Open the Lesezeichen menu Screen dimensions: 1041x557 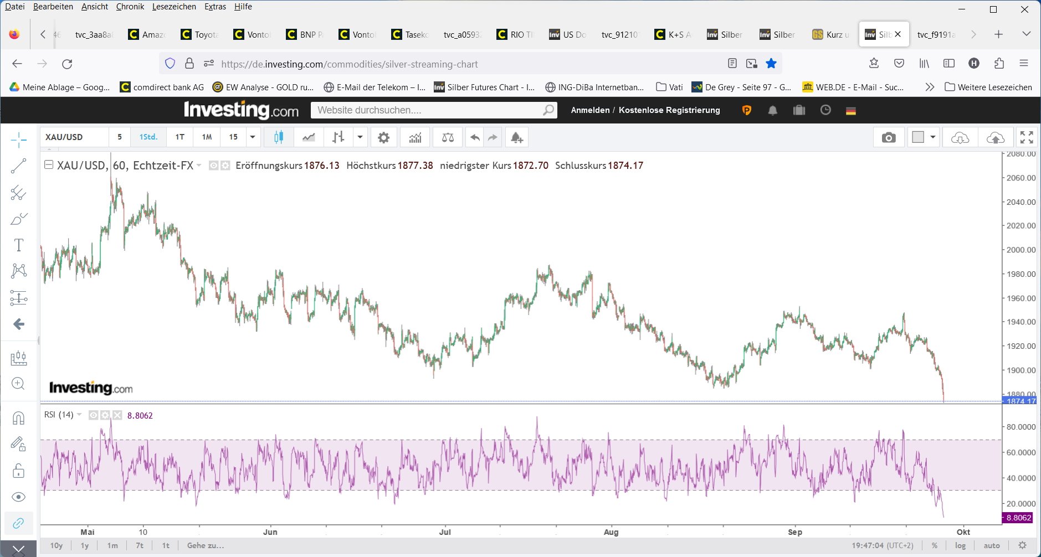(174, 7)
